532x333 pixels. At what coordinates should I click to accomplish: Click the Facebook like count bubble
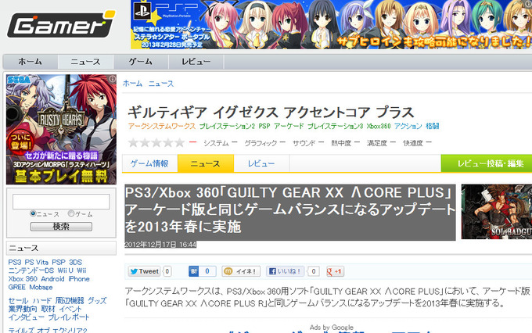pos(314,271)
